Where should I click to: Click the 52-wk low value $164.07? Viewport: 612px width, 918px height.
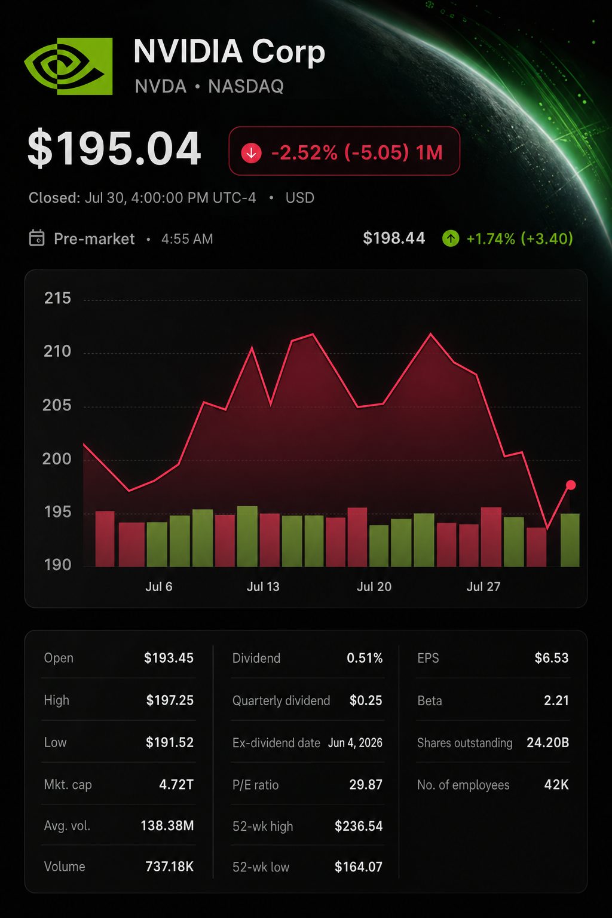click(359, 867)
